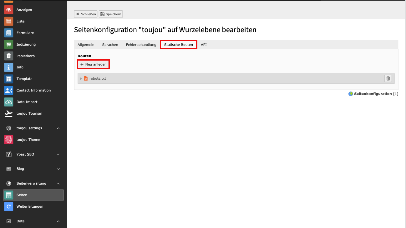Open the Formulare module icon

(x=9, y=33)
